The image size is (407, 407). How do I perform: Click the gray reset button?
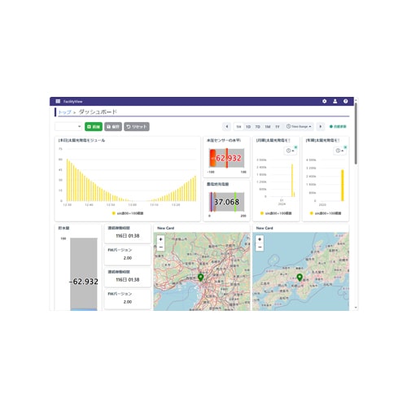(137, 127)
